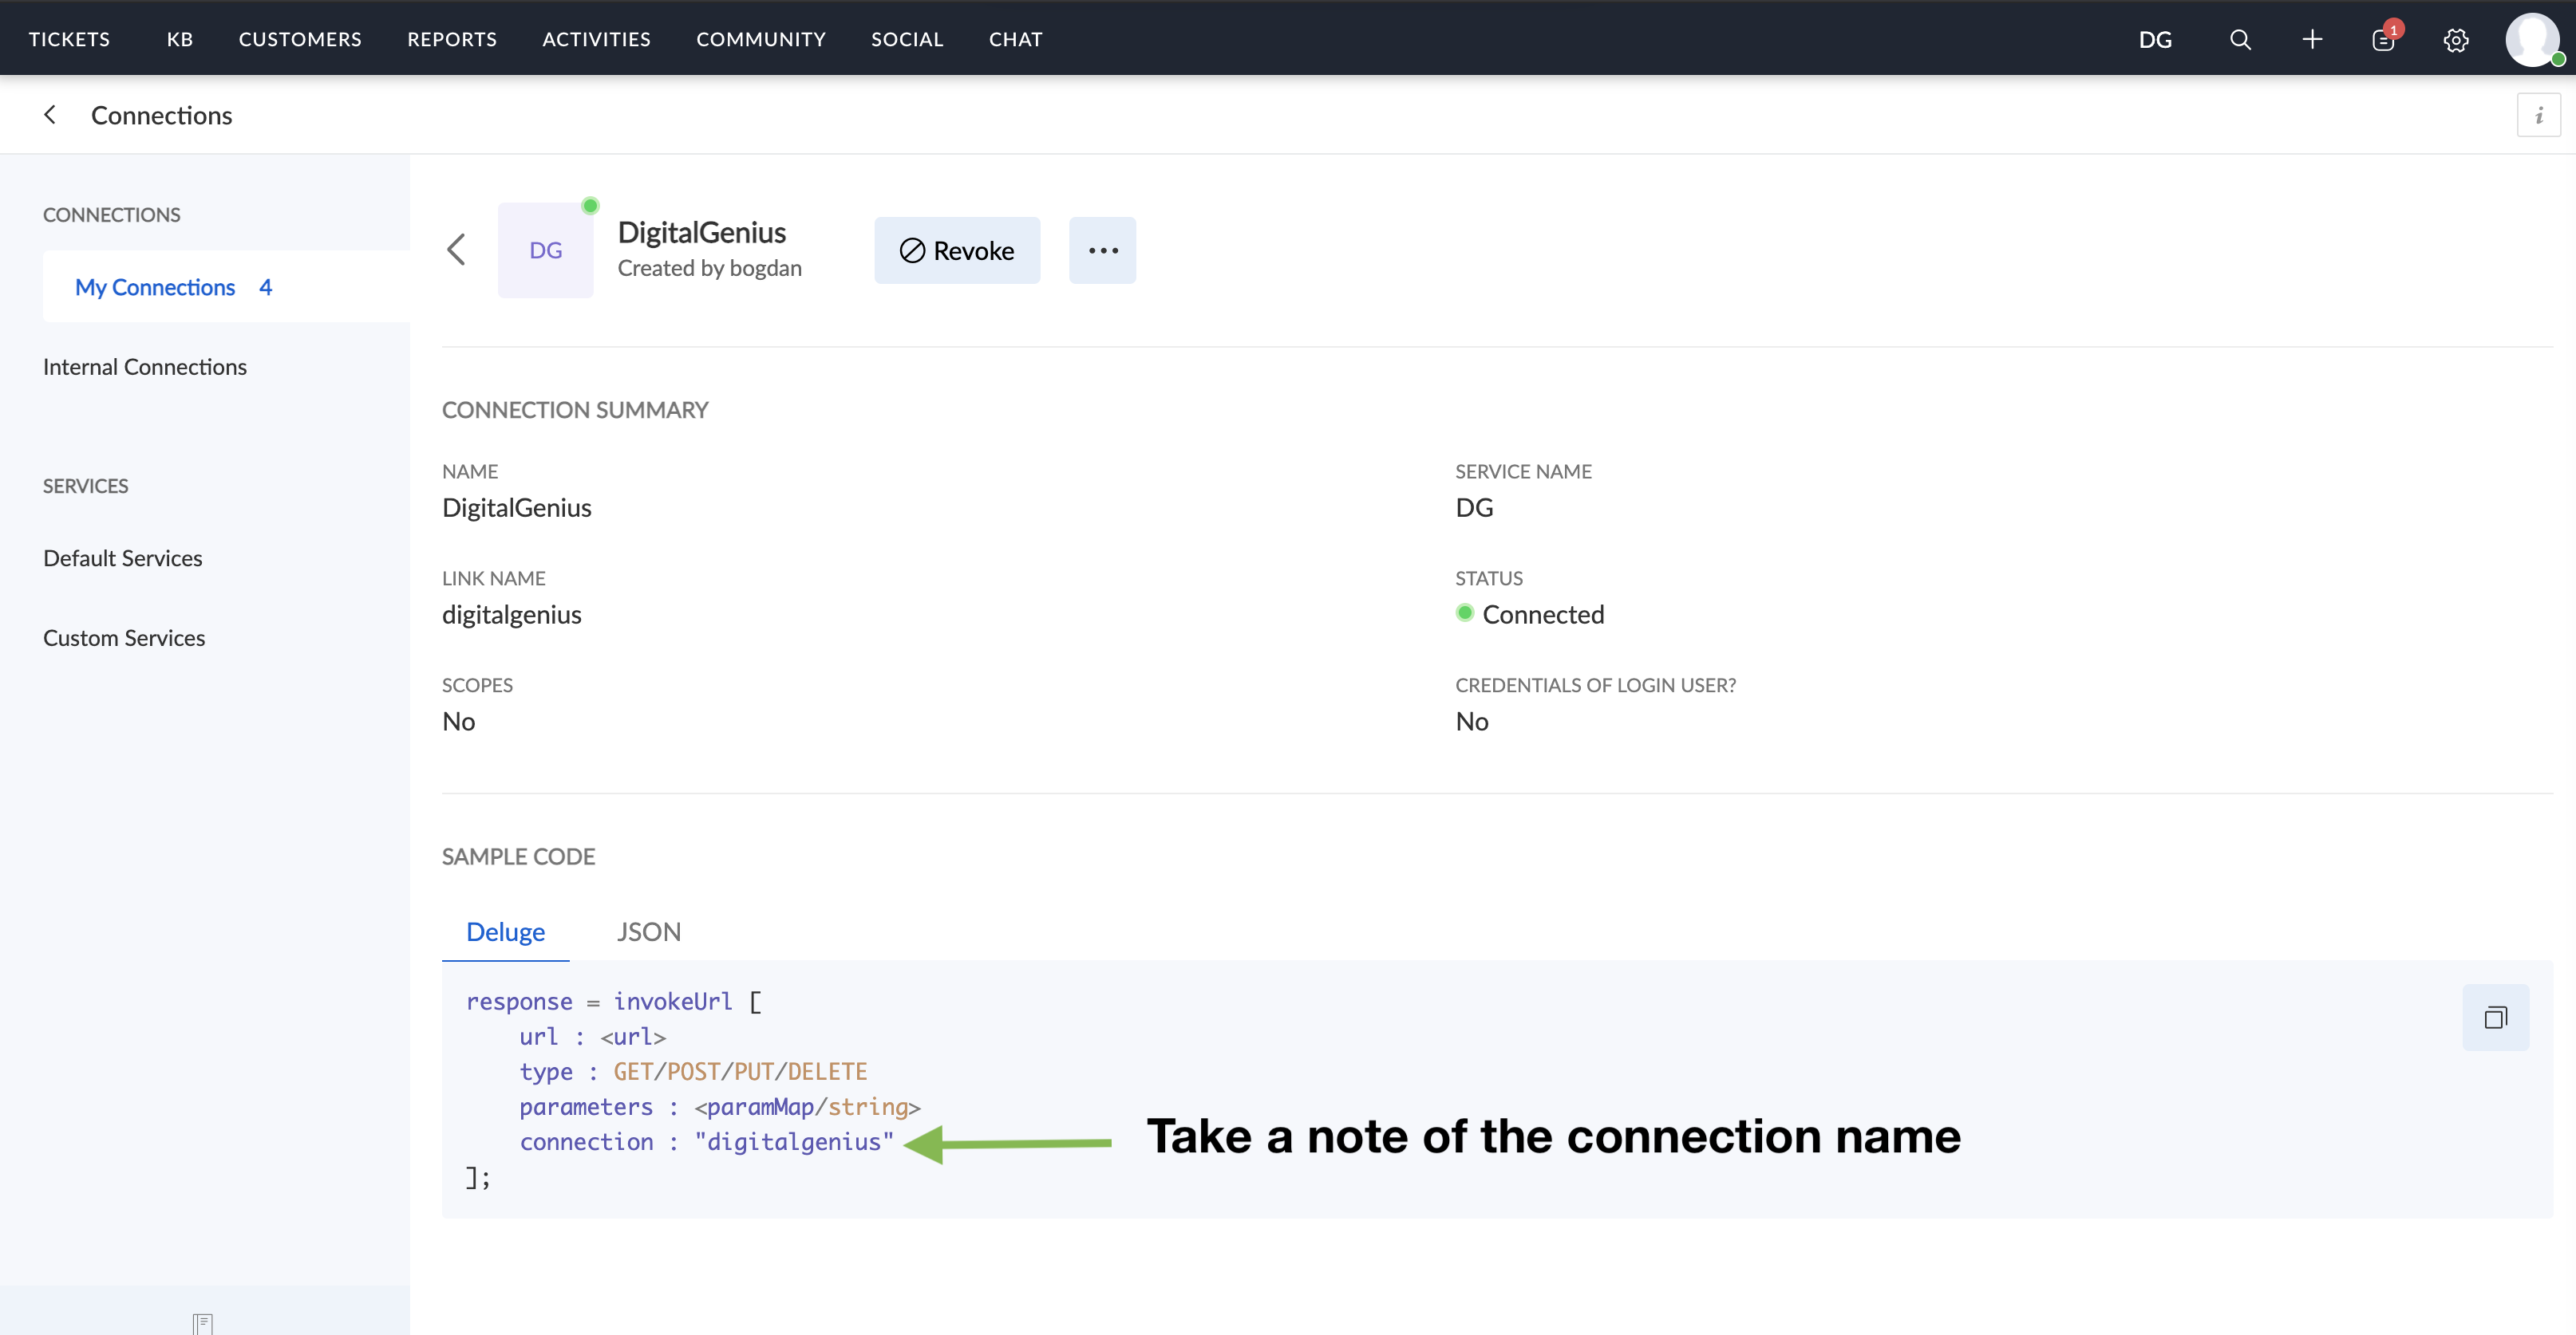Copy sample code with copy icon
Image resolution: width=2576 pixels, height=1335 pixels.
(x=2495, y=1018)
